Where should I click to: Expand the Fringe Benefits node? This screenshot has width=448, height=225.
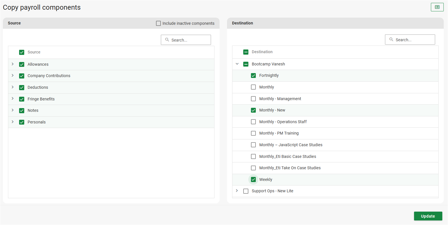13,98
